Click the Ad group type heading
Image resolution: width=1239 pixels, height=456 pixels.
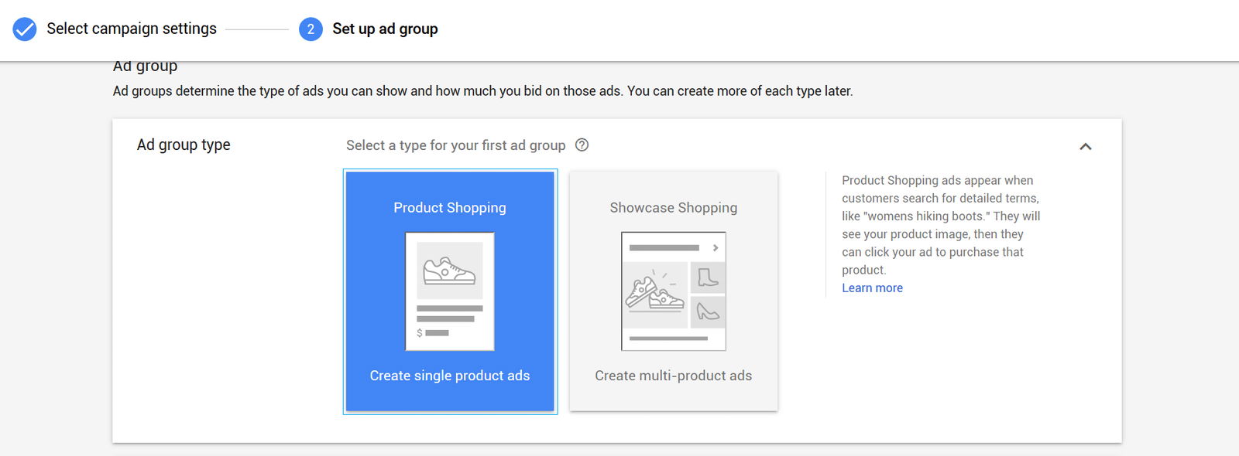point(184,145)
